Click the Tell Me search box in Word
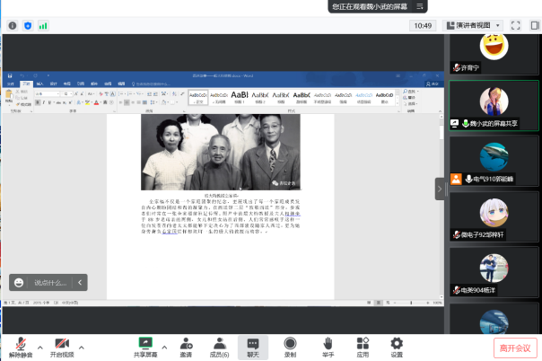Screen dimensions: 542x361 [152, 84]
